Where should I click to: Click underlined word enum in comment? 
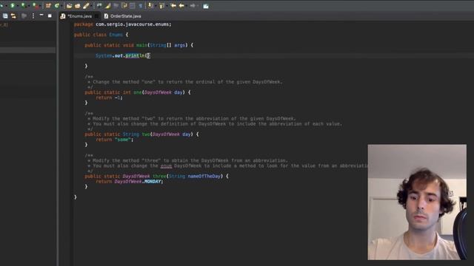[x=166, y=166]
